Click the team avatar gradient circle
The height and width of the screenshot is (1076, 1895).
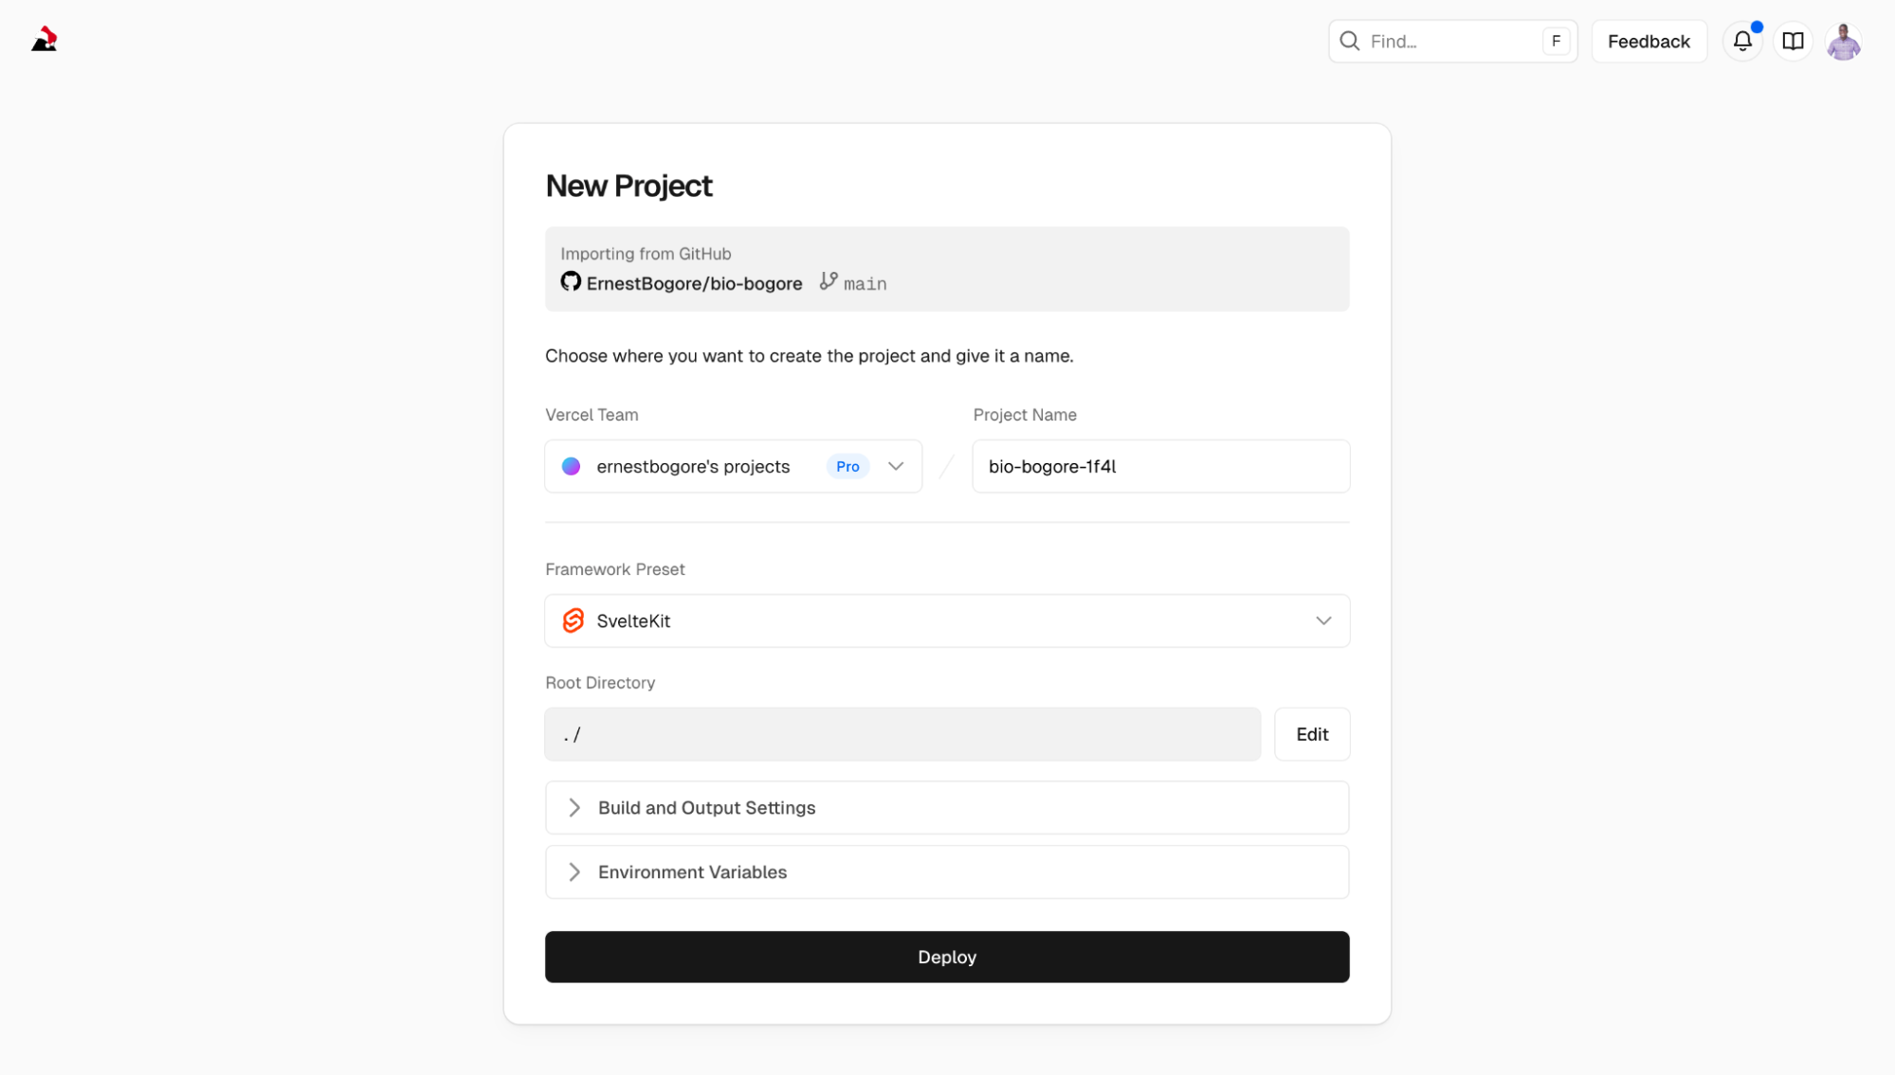[x=572, y=466]
